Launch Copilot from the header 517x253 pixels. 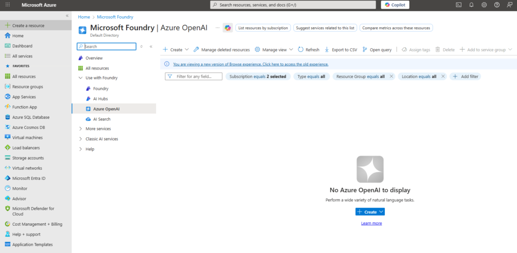(x=395, y=5)
